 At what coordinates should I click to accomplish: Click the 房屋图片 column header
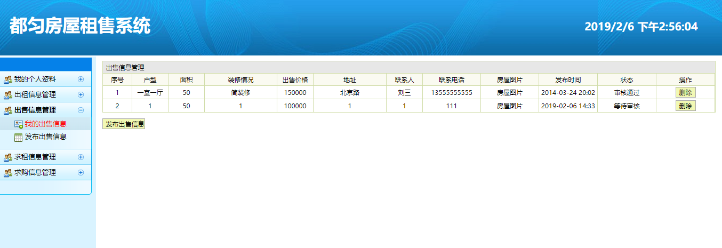509,80
